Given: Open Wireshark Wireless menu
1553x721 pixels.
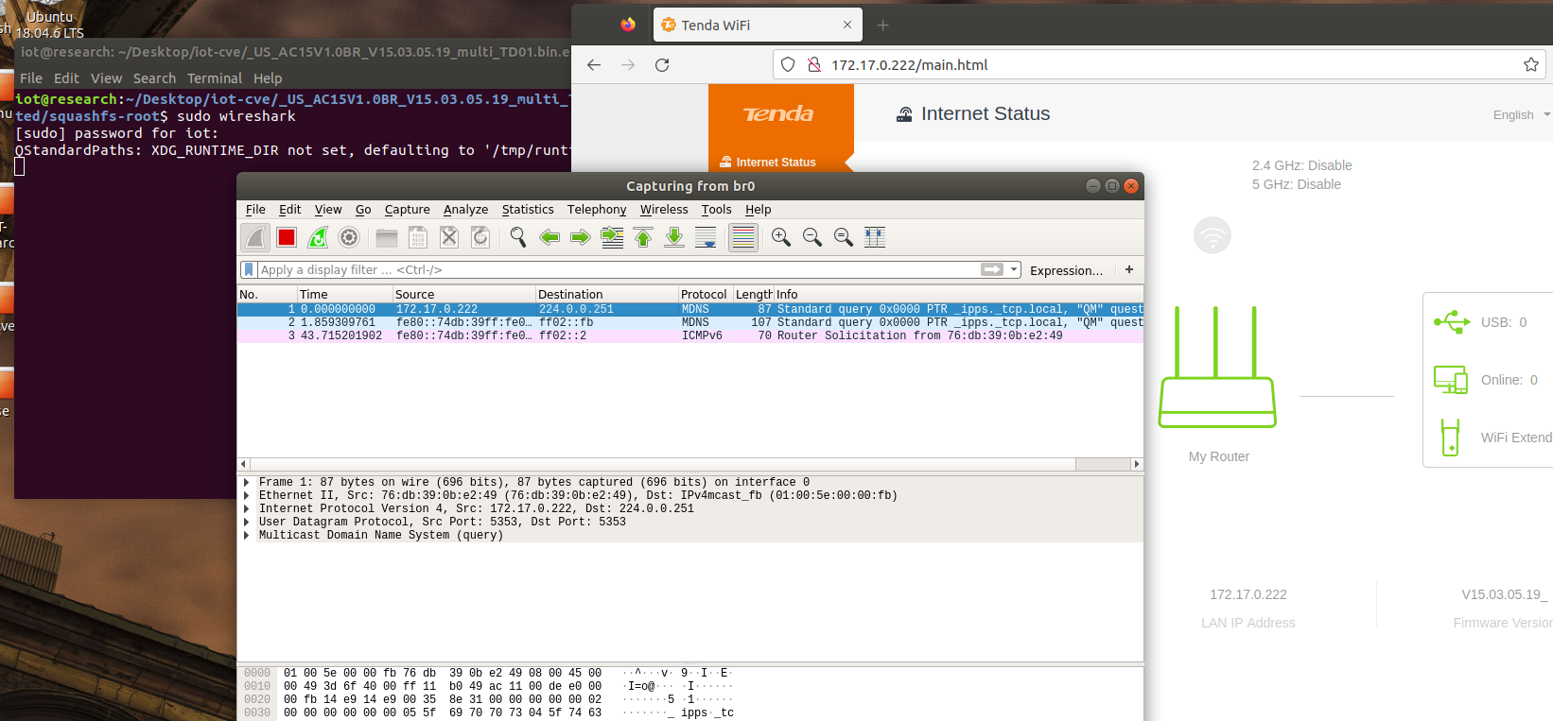Looking at the screenshot, I should pyautogui.click(x=664, y=210).
